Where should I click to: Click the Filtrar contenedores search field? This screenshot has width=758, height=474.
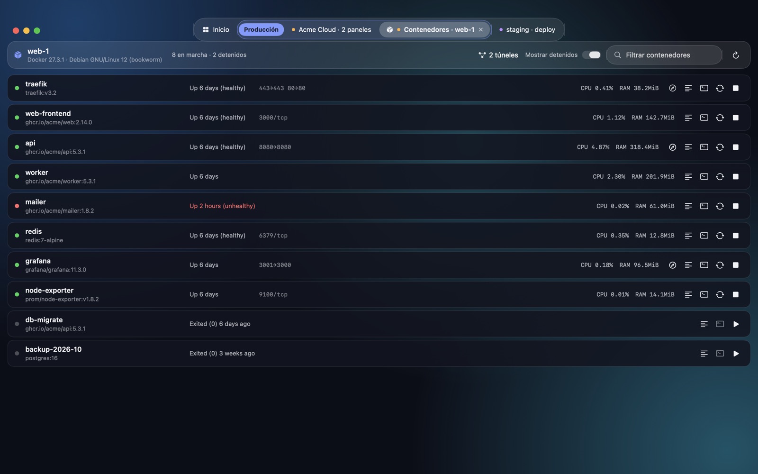(664, 55)
